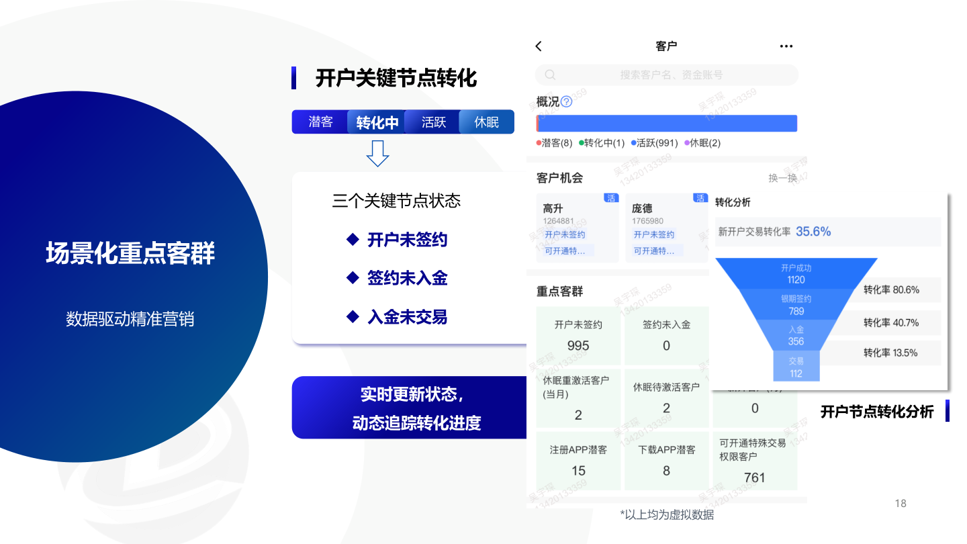Open the 庞德 customer card
Image resolution: width=967 pixels, height=544 pixels.
coord(666,228)
